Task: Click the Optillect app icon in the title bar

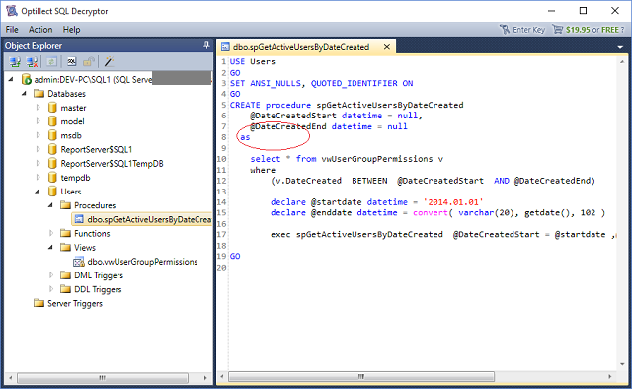Action: pos(11,11)
